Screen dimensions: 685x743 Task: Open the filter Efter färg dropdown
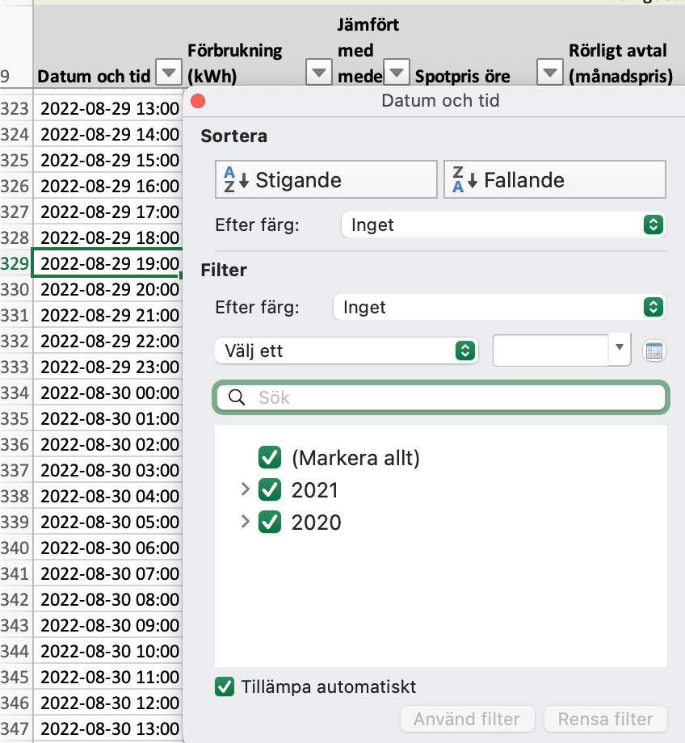[x=500, y=307]
